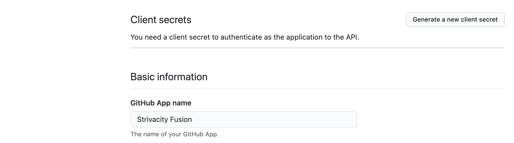Click the "The name of your GitHub App." hint

pyautogui.click(x=174, y=134)
